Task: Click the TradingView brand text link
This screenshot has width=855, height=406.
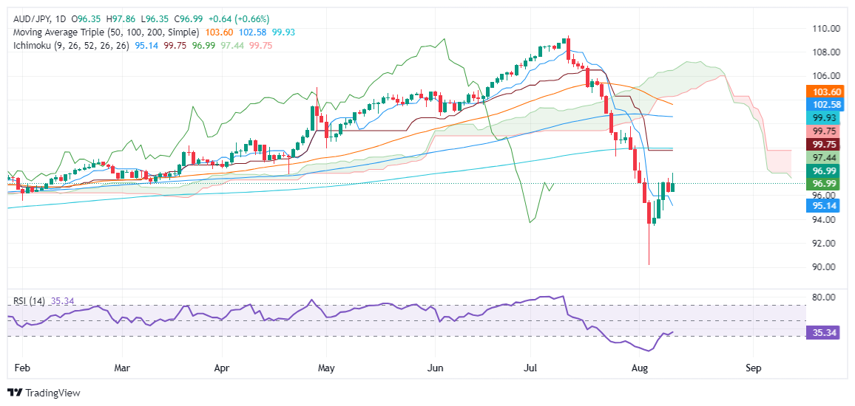Action: pyautogui.click(x=53, y=393)
